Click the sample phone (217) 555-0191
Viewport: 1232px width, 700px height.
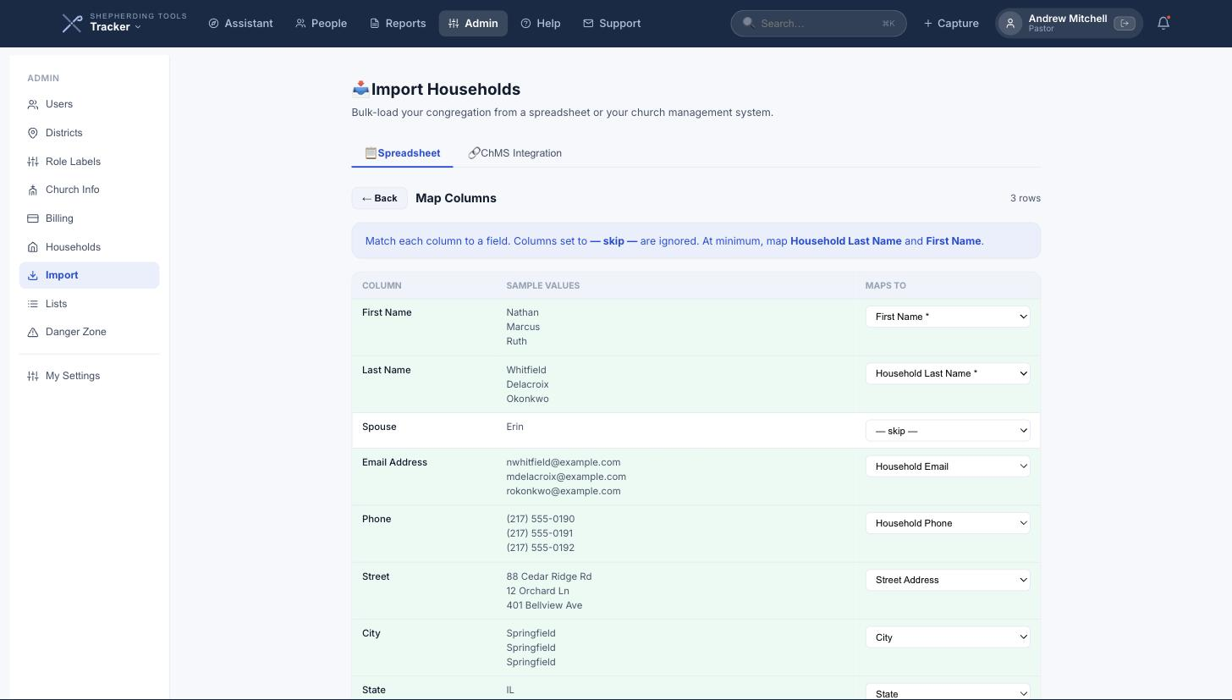[x=540, y=533]
